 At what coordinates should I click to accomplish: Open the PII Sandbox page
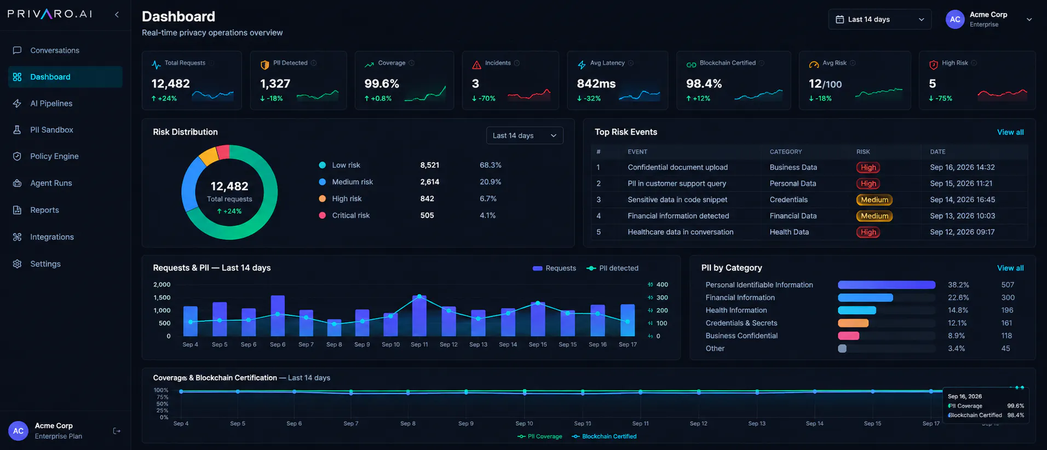pyautogui.click(x=65, y=130)
